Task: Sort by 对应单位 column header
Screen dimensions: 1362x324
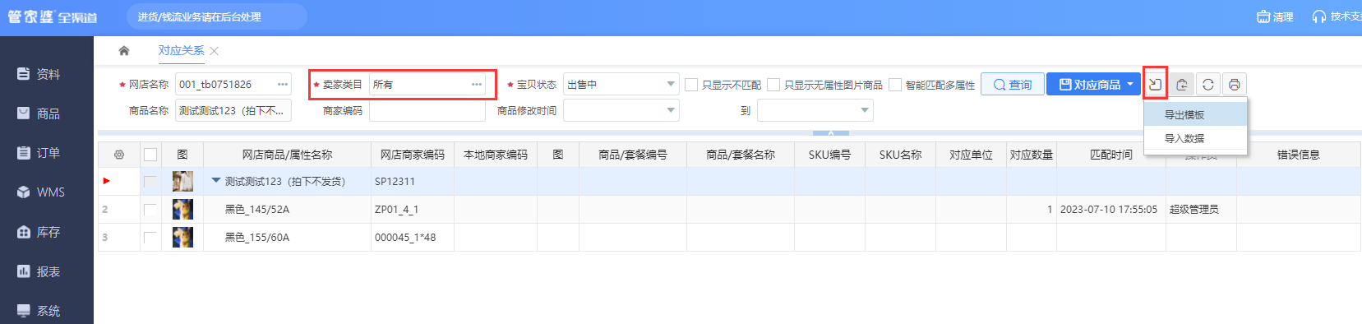Action: pyautogui.click(x=971, y=155)
